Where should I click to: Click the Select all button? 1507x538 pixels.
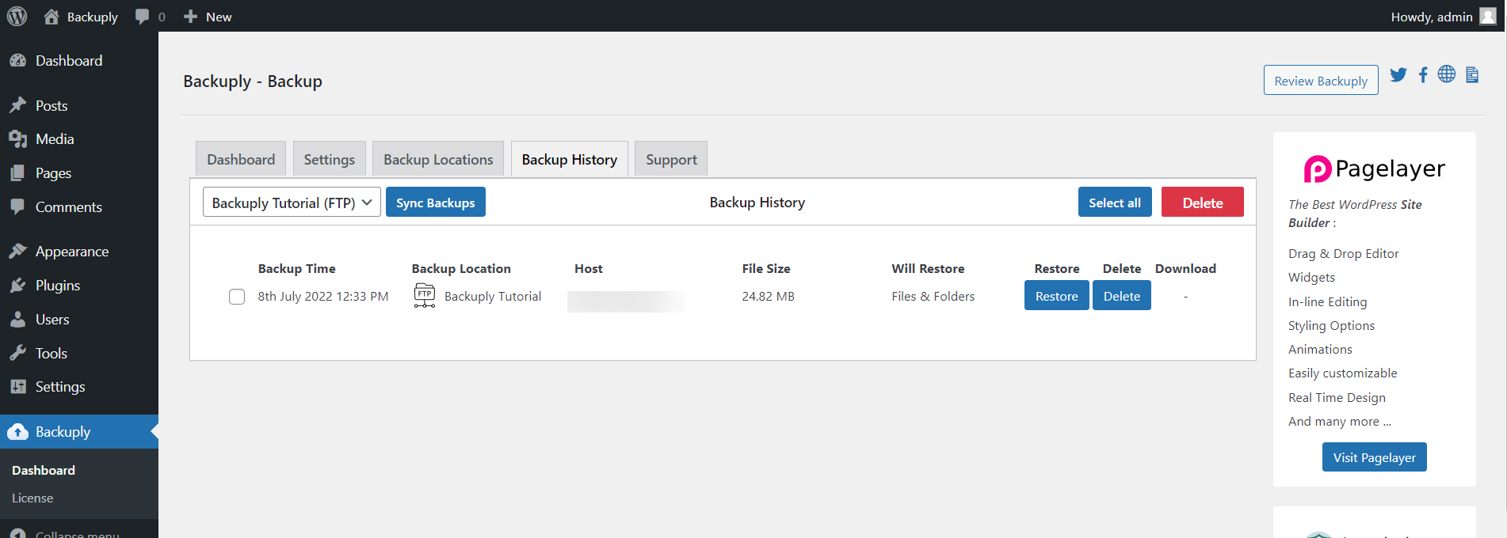pos(1115,203)
